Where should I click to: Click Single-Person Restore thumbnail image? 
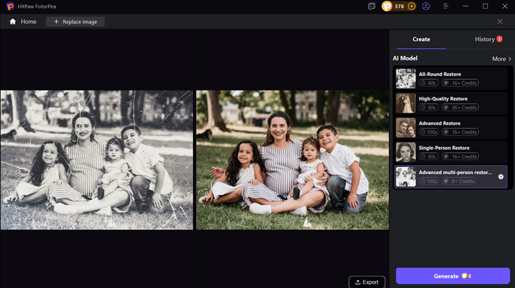click(405, 152)
